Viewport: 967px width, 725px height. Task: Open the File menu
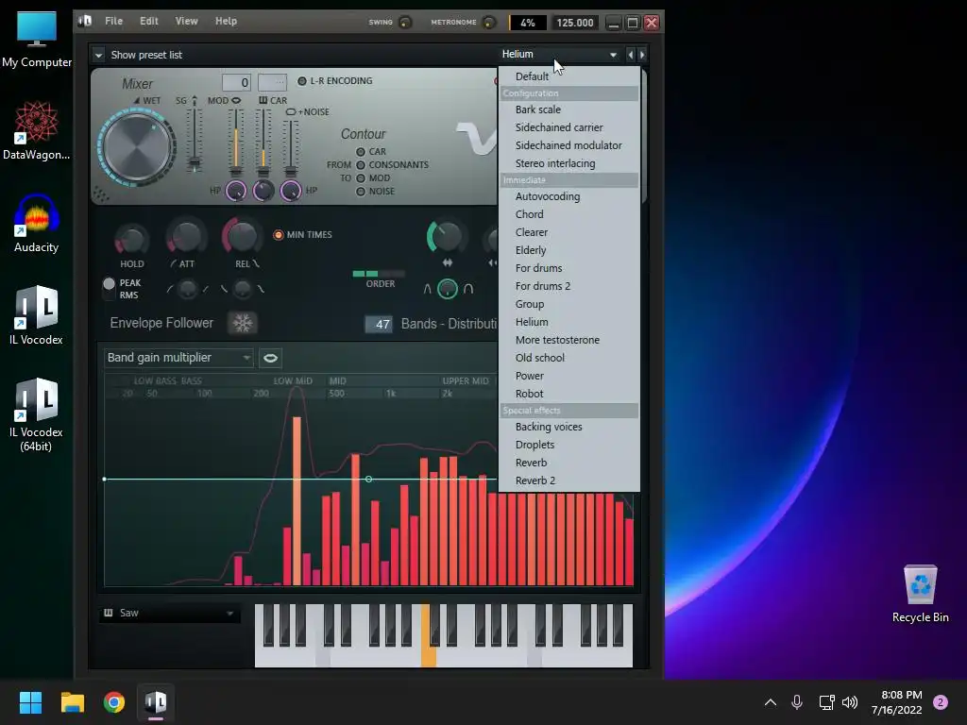tap(113, 21)
